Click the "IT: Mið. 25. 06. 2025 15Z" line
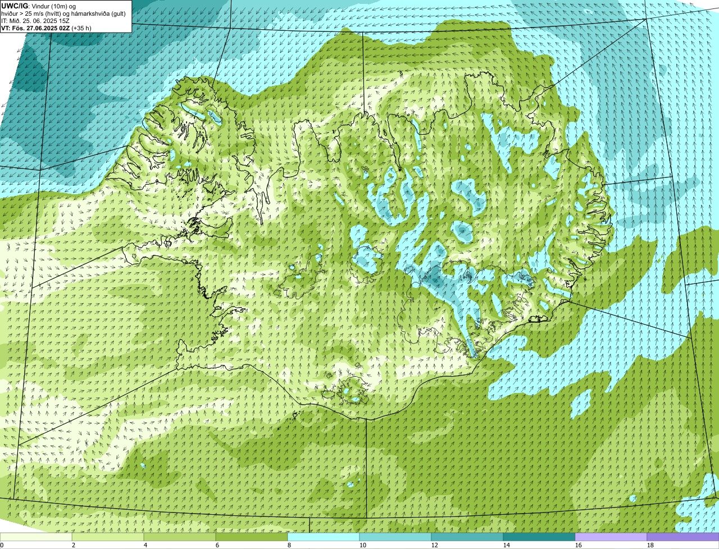 click(35, 20)
